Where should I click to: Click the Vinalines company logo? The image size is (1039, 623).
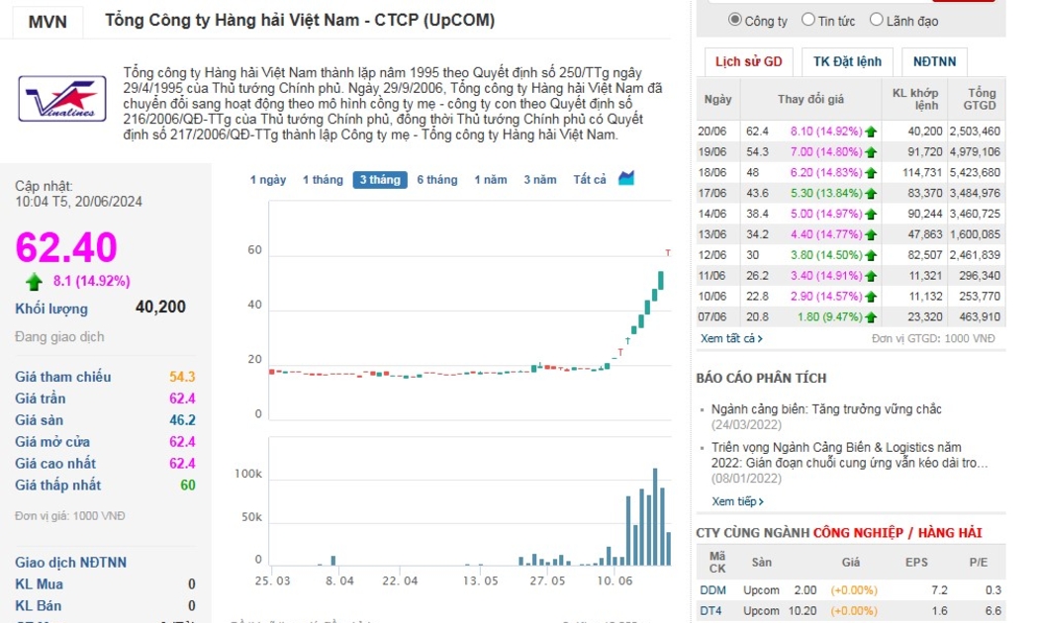click(62, 99)
